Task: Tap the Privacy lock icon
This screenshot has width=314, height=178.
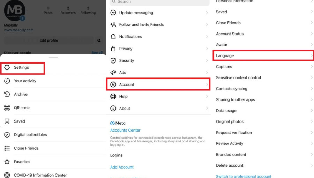Action: coord(113,49)
